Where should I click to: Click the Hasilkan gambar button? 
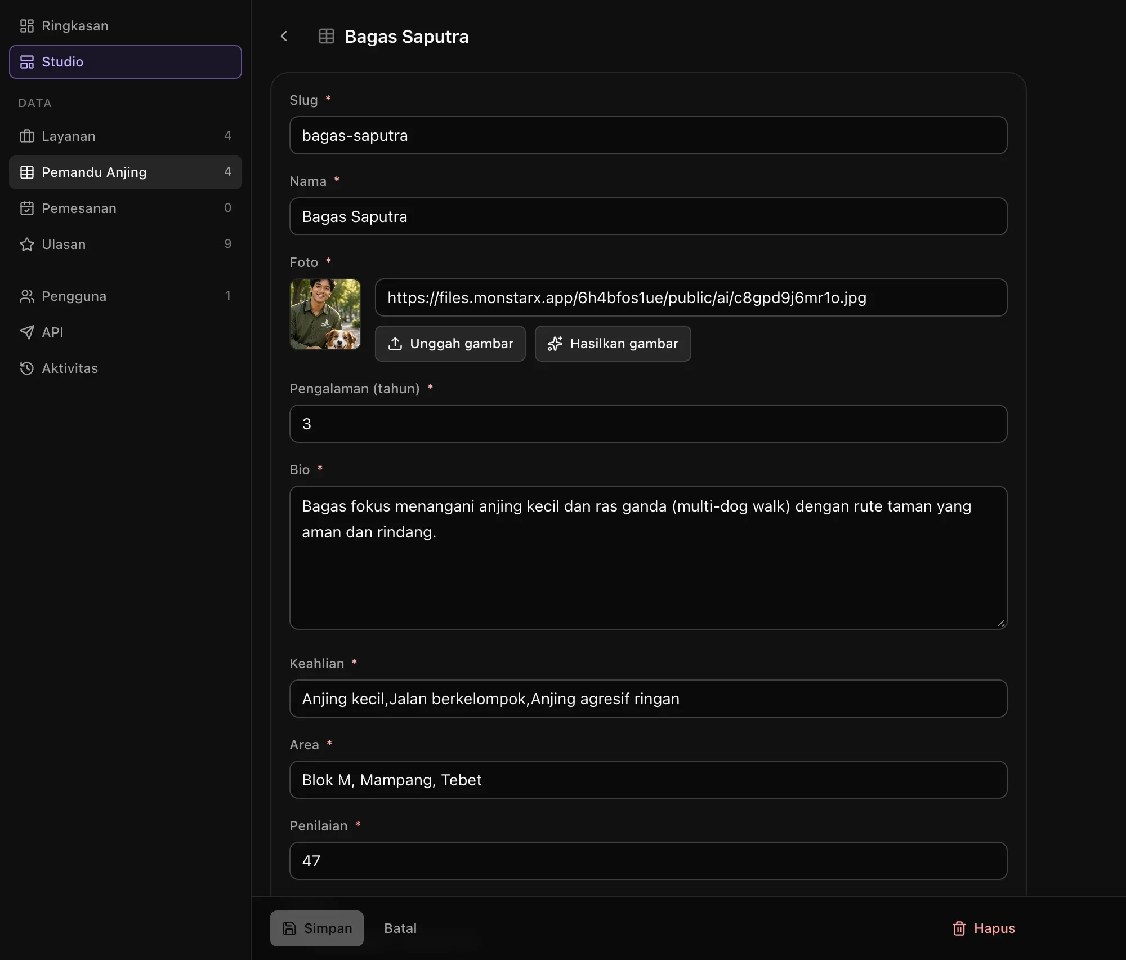613,344
